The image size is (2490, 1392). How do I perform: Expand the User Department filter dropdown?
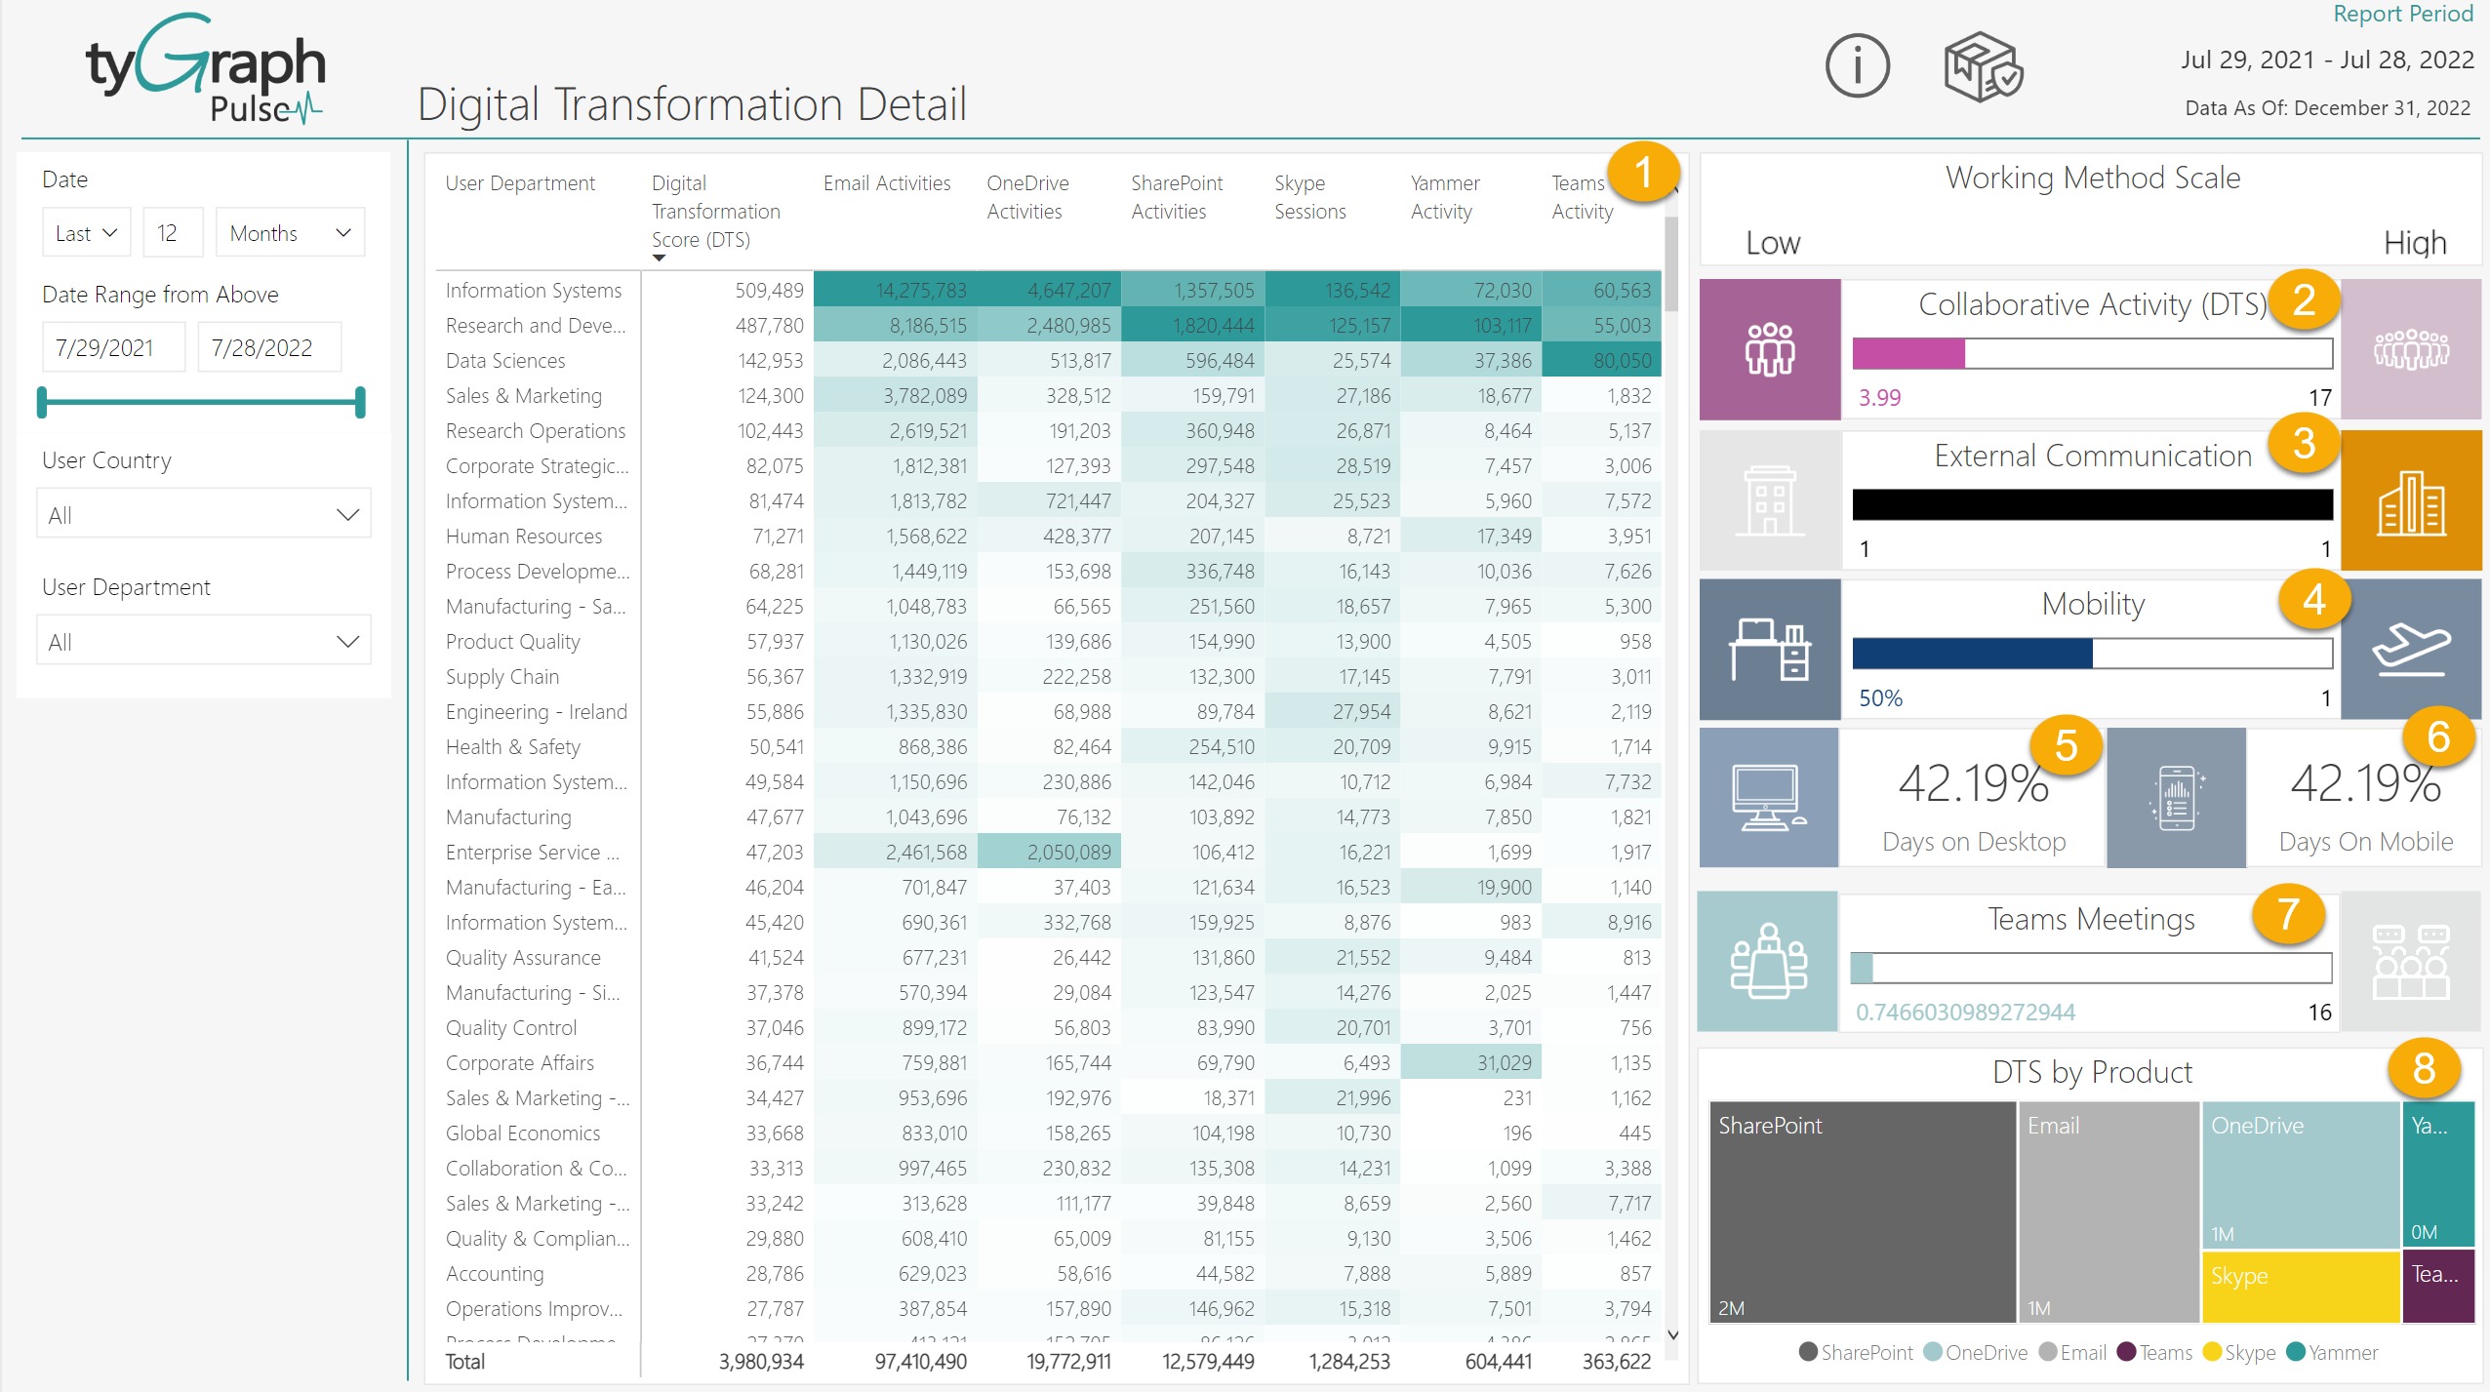click(x=204, y=641)
